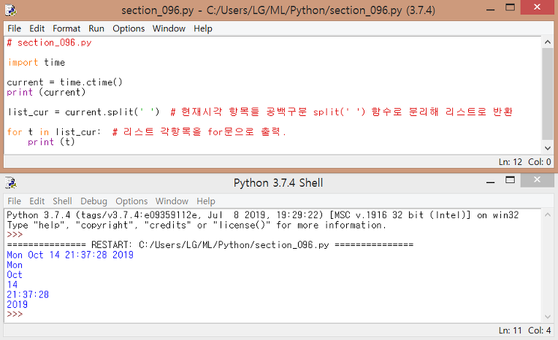Open the File menu in section_096.py editor
558x340 pixels.
(14, 28)
